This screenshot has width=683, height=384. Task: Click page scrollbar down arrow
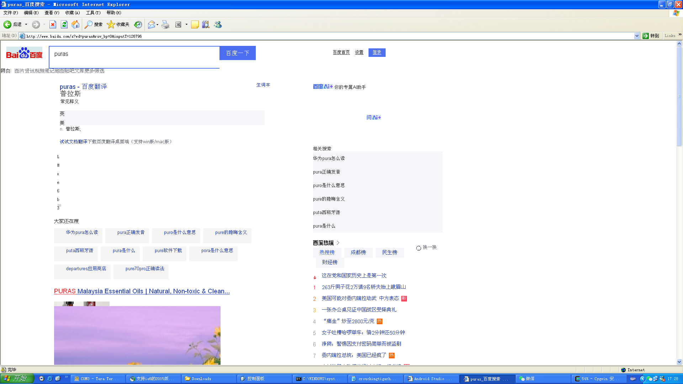pyautogui.click(x=679, y=362)
